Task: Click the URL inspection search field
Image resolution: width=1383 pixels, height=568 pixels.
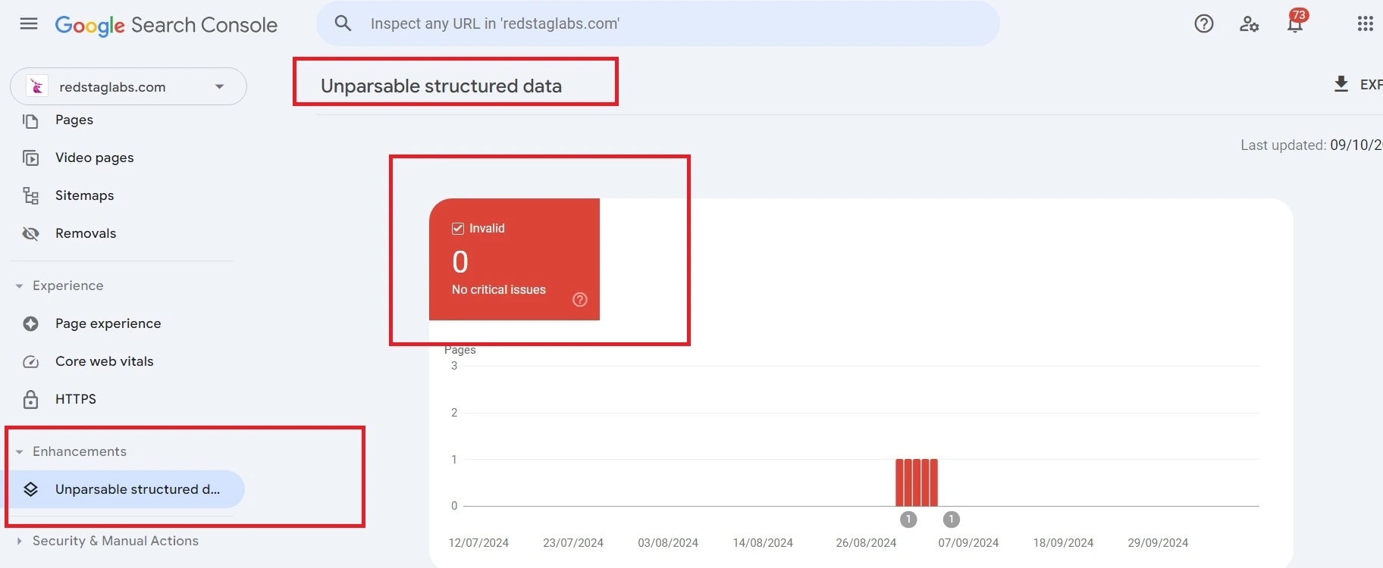Action: click(x=667, y=23)
